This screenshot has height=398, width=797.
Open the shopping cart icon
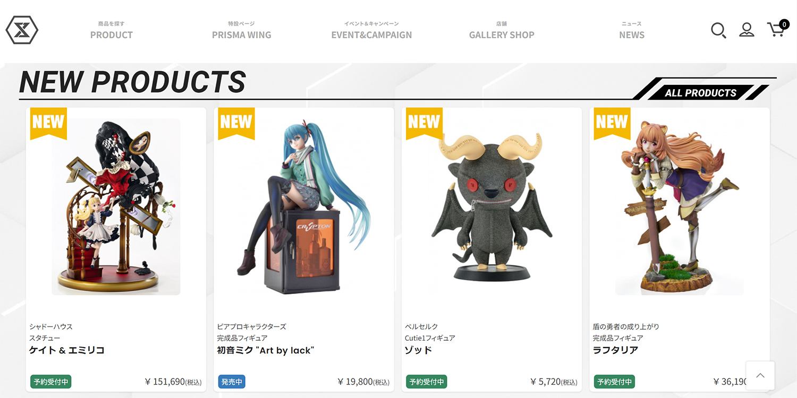tap(777, 29)
